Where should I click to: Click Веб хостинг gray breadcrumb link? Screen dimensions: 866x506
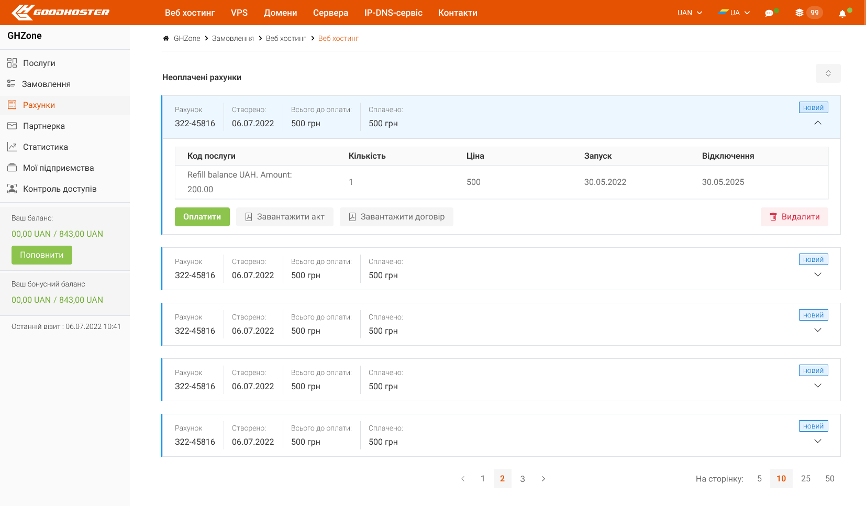(286, 38)
